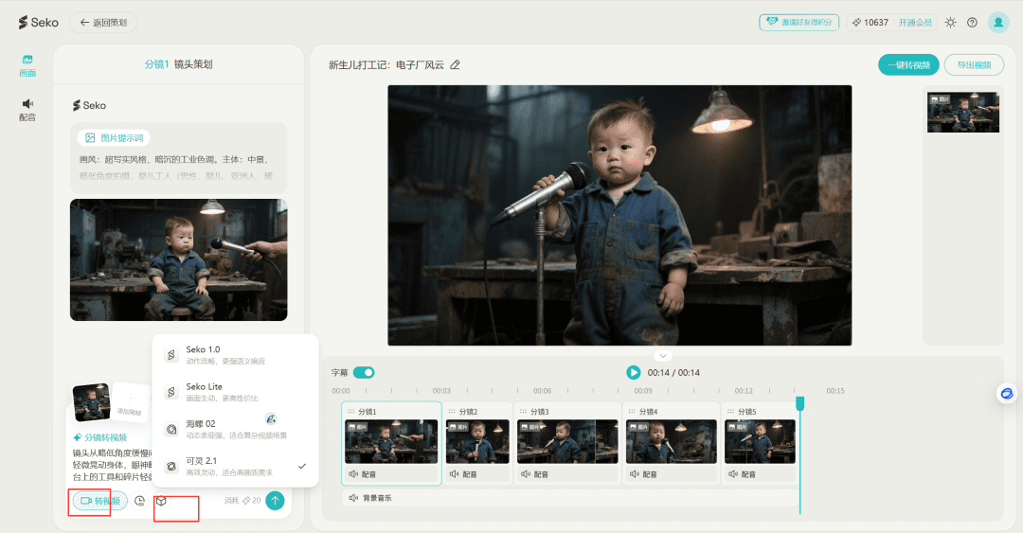Click the 分镜转视频 sparkle heading
This screenshot has width=1023, height=533.
99,437
